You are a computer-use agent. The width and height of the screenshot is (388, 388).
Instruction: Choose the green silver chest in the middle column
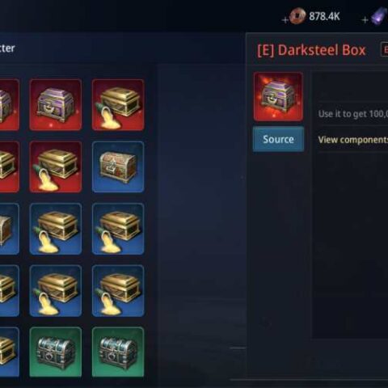pos(56,352)
